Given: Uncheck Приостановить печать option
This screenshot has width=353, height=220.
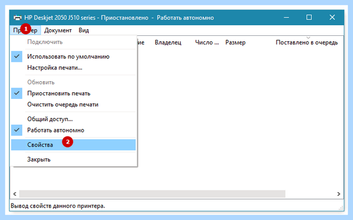Looking at the screenshot, I should coord(74,93).
